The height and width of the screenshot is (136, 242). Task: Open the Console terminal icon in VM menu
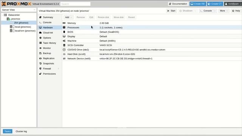(x=40, y=22)
